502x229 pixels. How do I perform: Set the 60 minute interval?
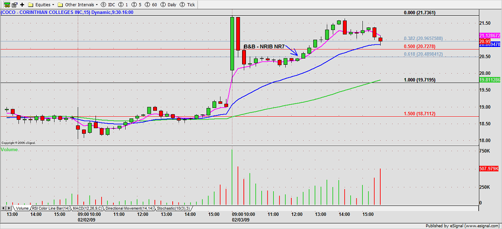point(151,5)
